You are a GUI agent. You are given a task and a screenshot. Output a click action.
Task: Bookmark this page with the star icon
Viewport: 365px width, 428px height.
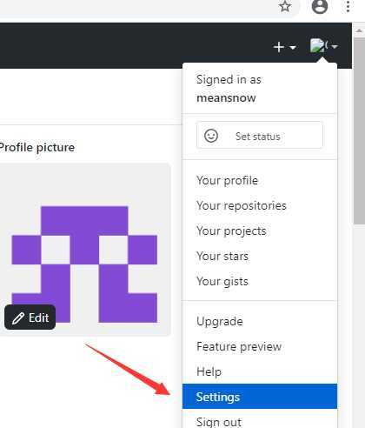coord(285,6)
